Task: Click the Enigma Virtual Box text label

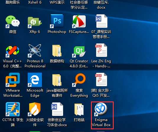Action: tap(101, 122)
